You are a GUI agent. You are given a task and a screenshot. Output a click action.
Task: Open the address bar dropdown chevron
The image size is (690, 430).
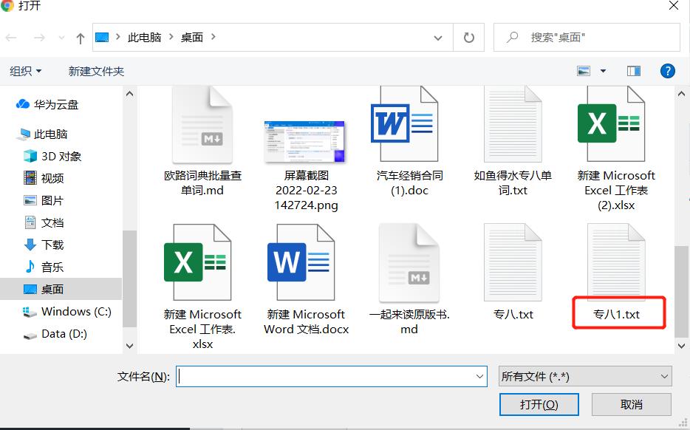[x=438, y=37]
